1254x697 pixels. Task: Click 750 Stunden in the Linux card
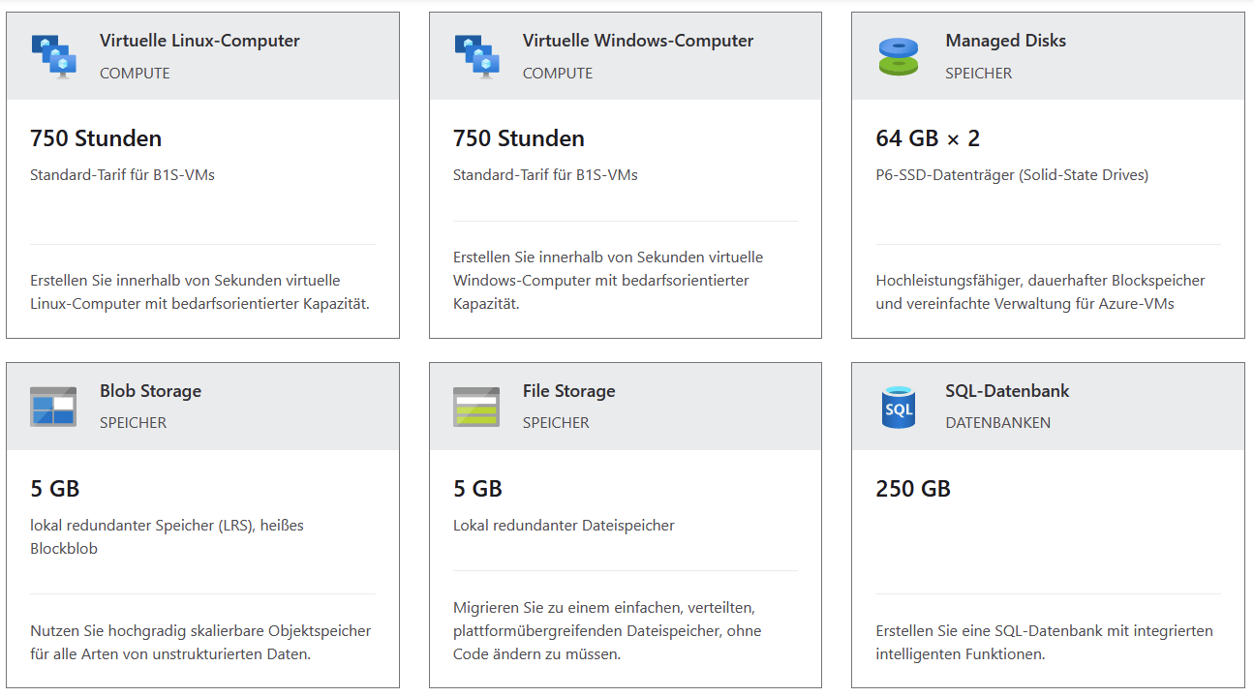pos(96,138)
